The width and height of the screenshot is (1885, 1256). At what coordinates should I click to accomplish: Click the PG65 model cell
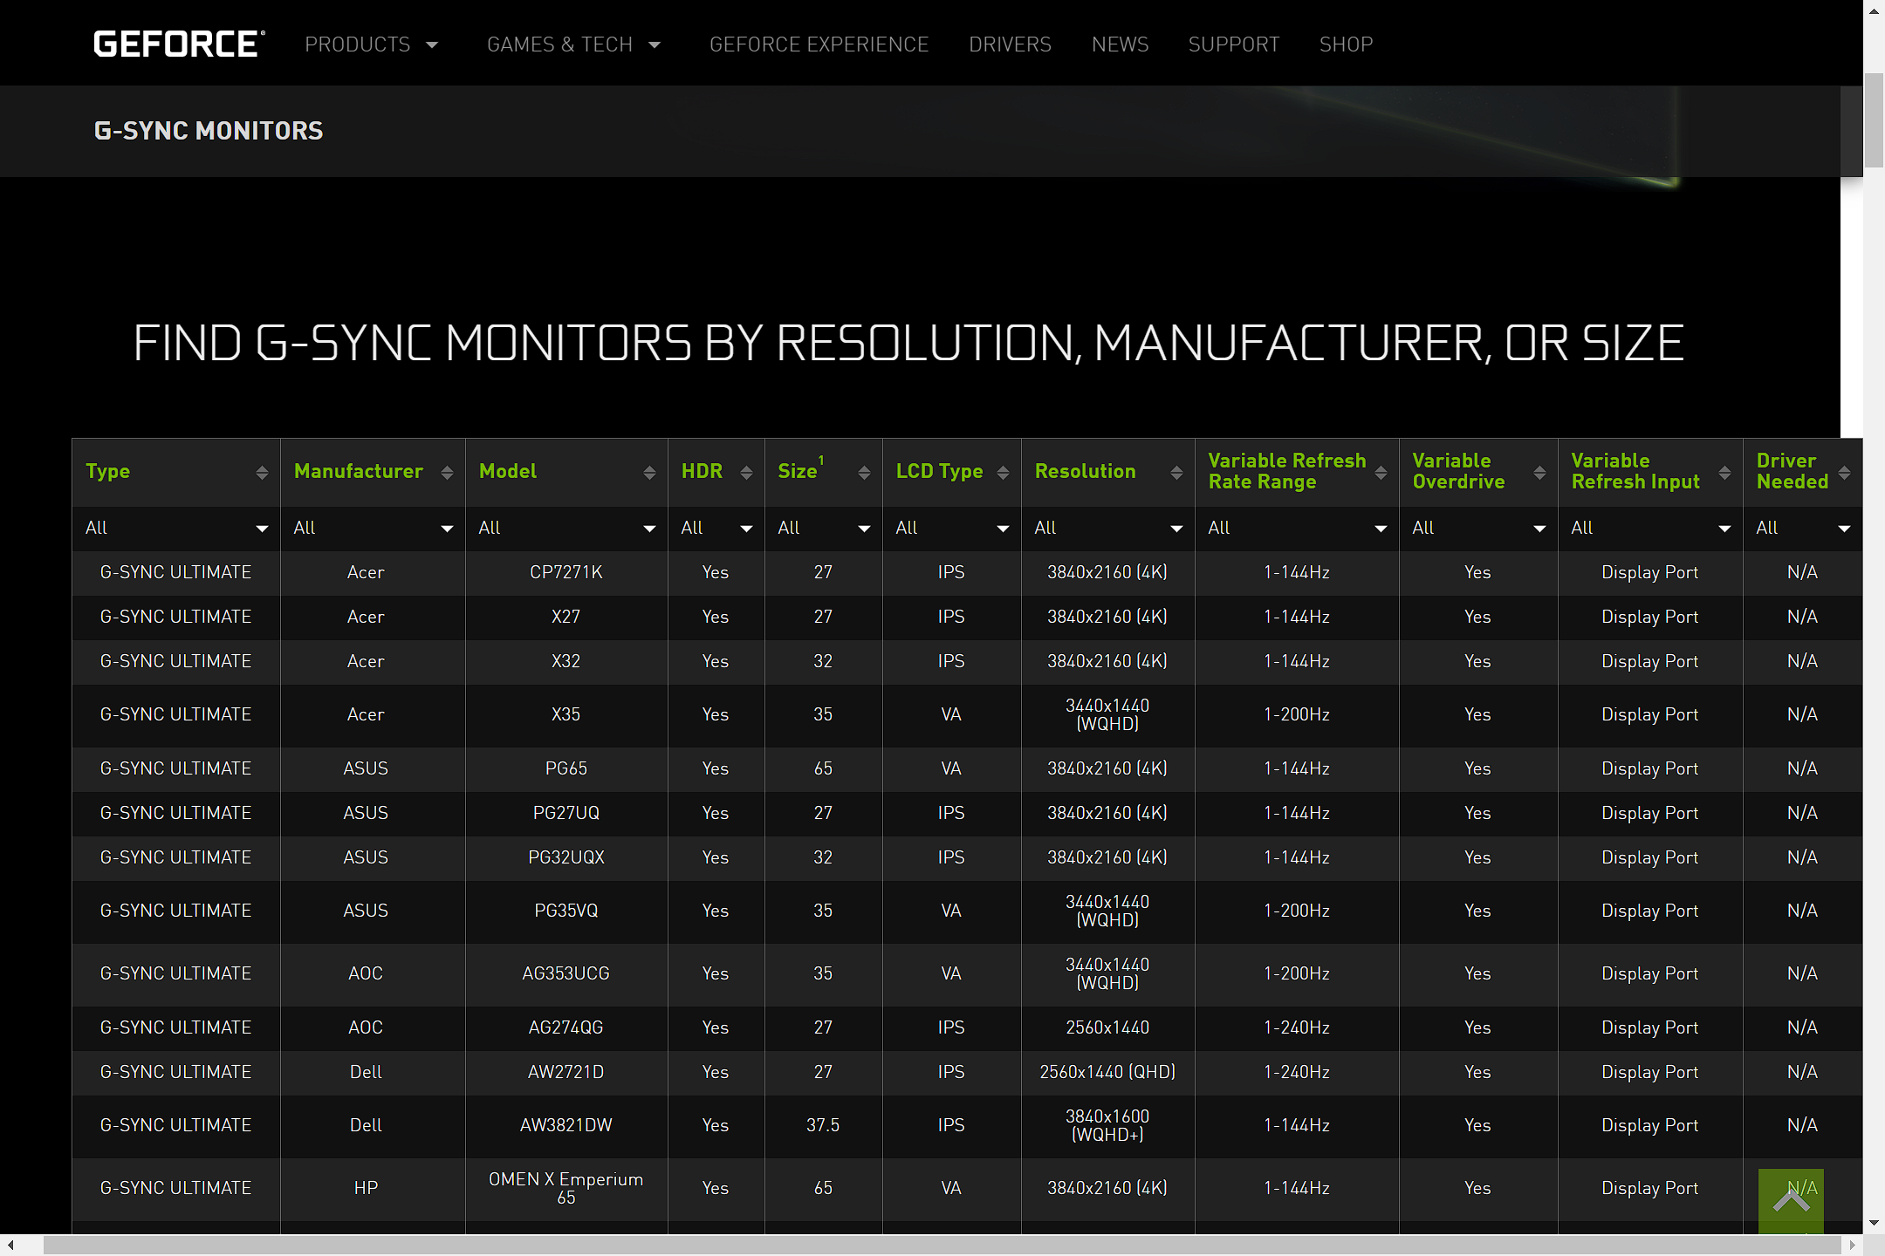[566, 768]
